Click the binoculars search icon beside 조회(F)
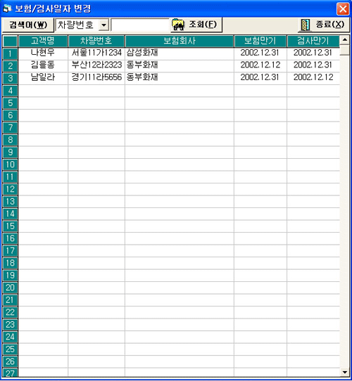This screenshot has height=381, width=352. (178, 25)
